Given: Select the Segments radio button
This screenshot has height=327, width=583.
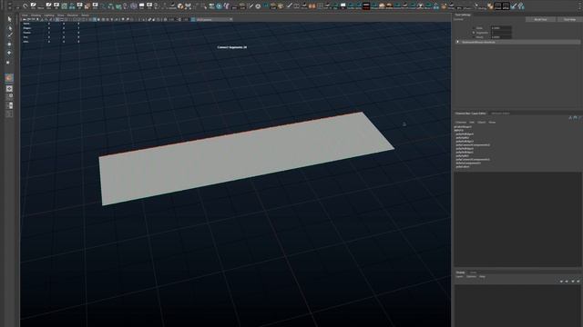Looking at the screenshot, I should pos(474,33).
